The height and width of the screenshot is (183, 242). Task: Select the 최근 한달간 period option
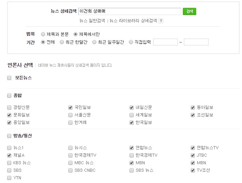[x=62, y=42]
